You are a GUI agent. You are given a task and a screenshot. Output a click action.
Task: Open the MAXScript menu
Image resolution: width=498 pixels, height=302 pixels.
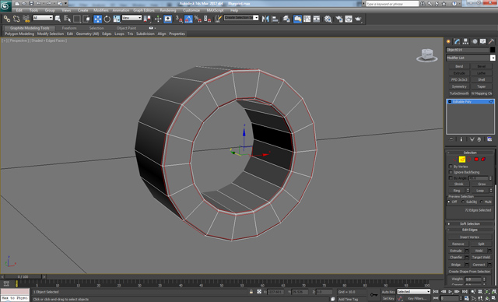point(215,10)
